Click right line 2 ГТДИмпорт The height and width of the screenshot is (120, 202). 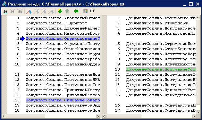tap(157, 23)
